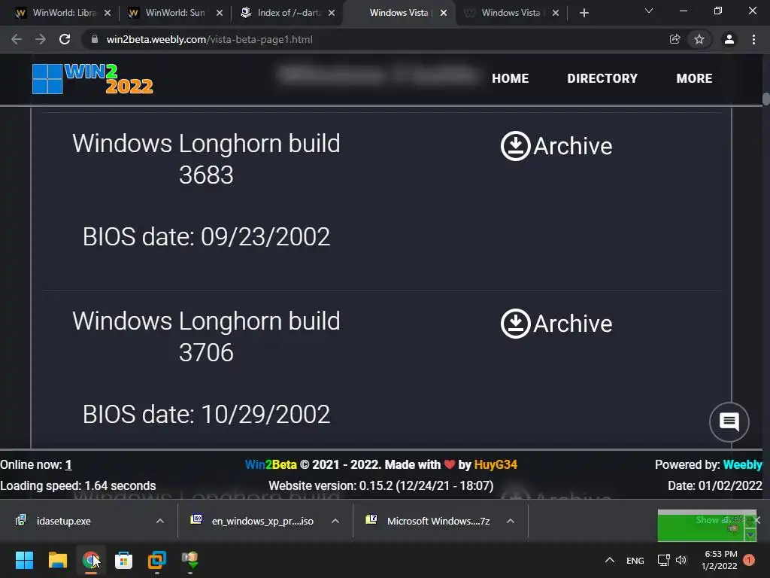Open VMware icon in taskbar
Image resolution: width=770 pixels, height=578 pixels.
157,560
